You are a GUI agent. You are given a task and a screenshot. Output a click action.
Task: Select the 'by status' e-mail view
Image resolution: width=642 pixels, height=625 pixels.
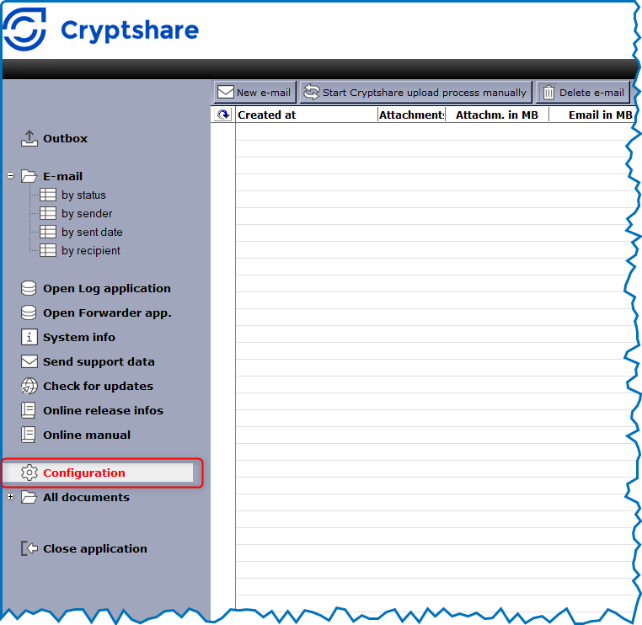83,195
